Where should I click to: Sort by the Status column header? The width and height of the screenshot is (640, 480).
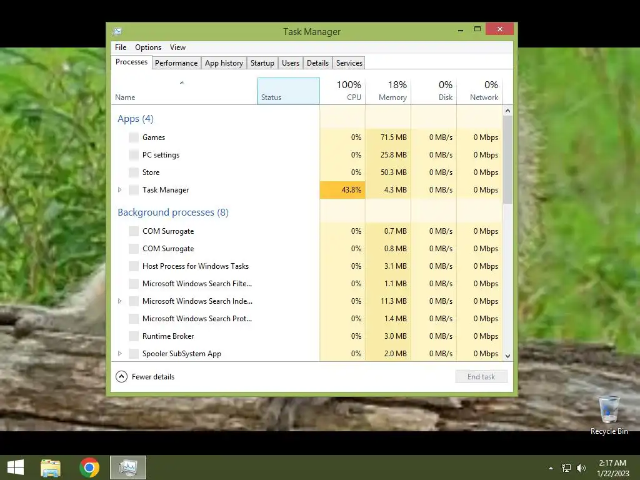point(289,91)
